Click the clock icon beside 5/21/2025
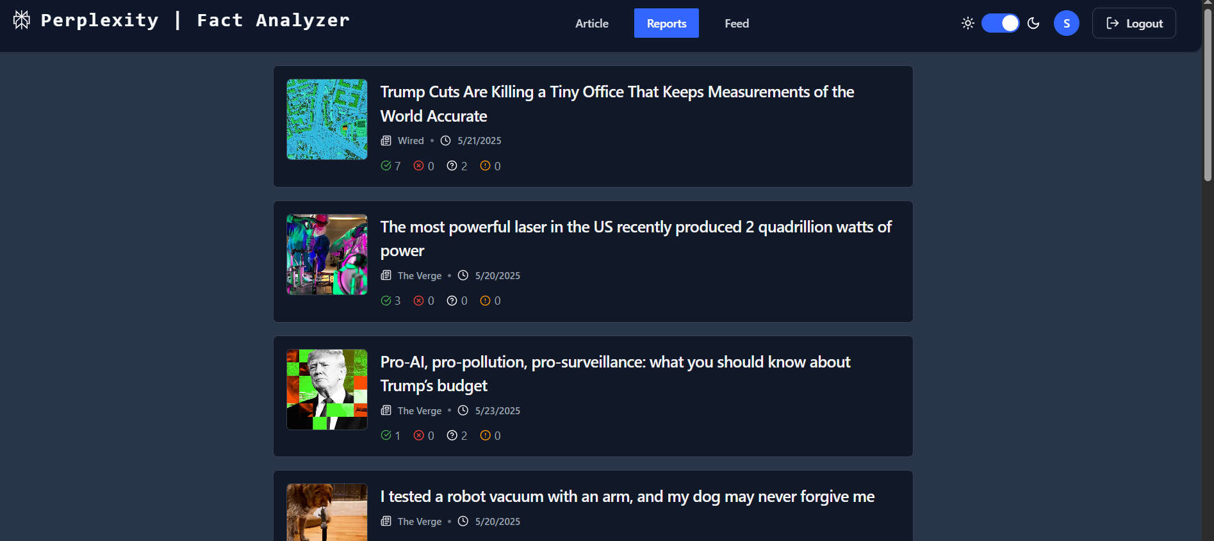This screenshot has height=541, width=1214. [x=446, y=141]
